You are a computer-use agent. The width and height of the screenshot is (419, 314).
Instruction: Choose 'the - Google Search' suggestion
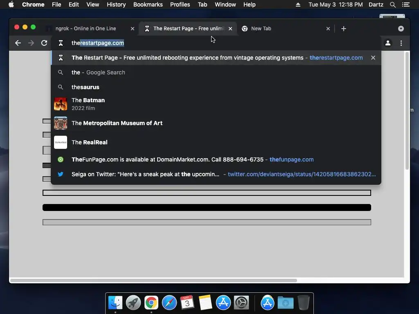[x=216, y=72]
